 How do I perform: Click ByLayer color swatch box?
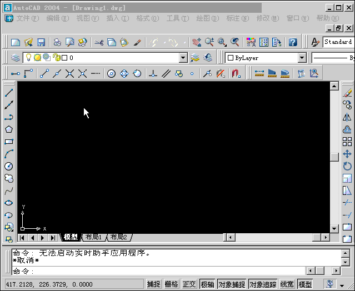point(231,58)
